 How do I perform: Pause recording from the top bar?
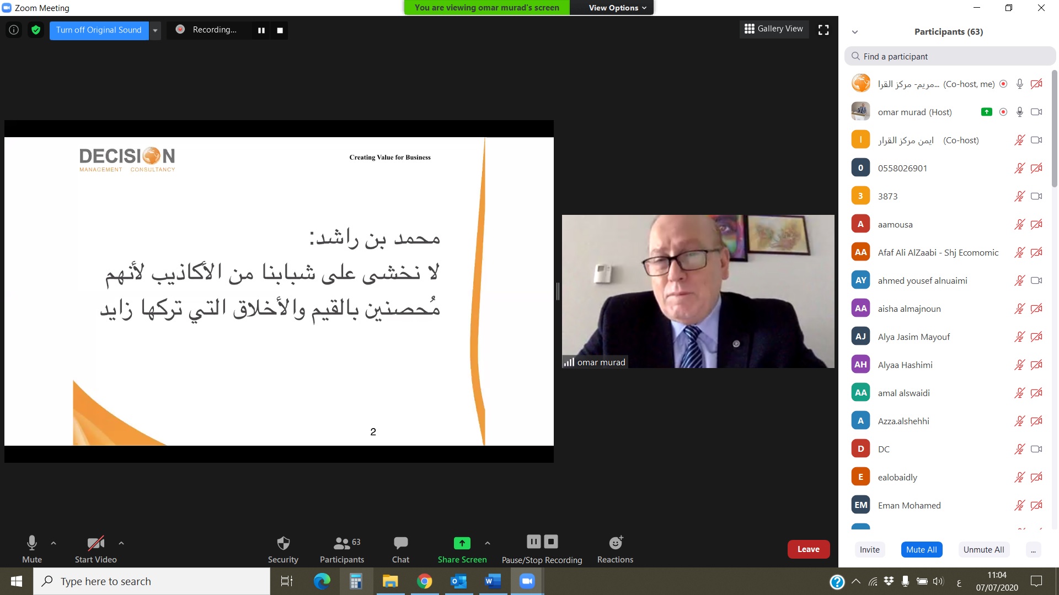click(261, 30)
